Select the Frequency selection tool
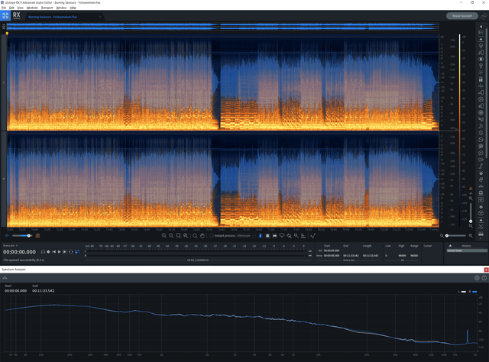Viewport: 489px width, 362px height. pos(274,236)
